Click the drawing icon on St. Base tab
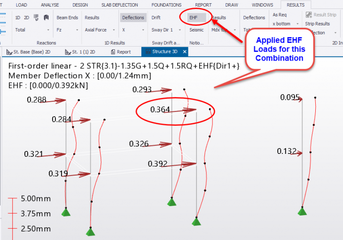Viewport: 343px width, 240px height. [9, 52]
